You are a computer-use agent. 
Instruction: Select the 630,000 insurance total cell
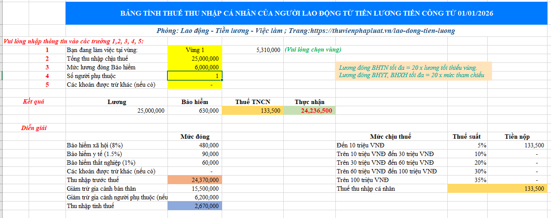point(194,111)
